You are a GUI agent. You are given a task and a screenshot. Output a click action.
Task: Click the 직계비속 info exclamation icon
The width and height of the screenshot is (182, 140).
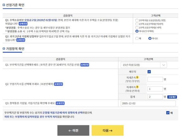[137, 87]
